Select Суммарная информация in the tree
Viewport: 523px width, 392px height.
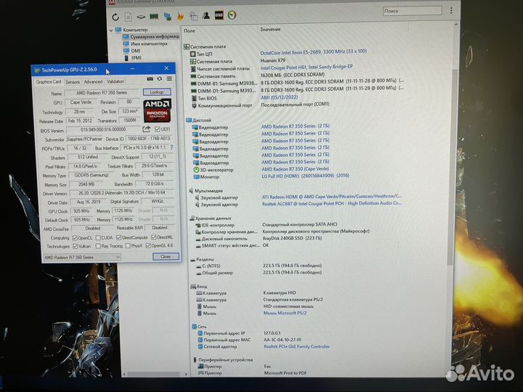(x=155, y=36)
